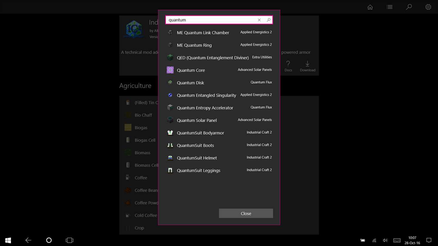The height and width of the screenshot is (246, 438).
Task: Click the QuantumSuit Boots icon
Action: (x=170, y=145)
